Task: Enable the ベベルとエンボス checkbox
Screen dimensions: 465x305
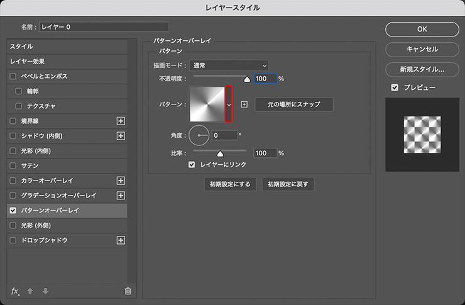Action: (13, 76)
